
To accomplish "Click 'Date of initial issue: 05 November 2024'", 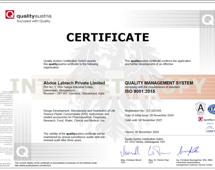I will 149,115.
